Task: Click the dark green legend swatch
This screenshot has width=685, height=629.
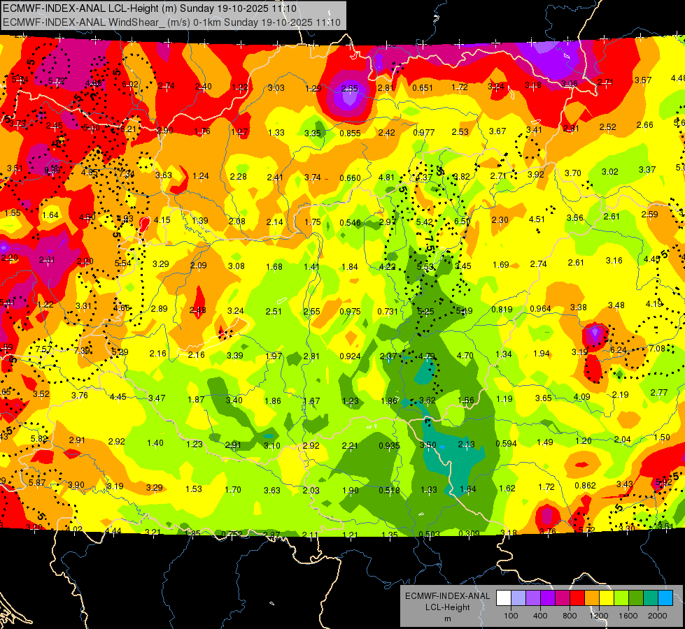Action: [636, 598]
